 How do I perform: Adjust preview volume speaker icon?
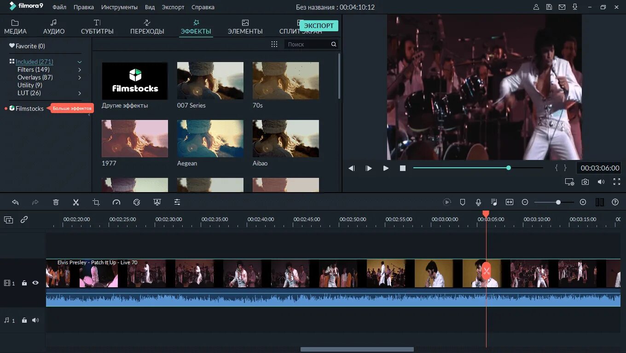point(601,182)
